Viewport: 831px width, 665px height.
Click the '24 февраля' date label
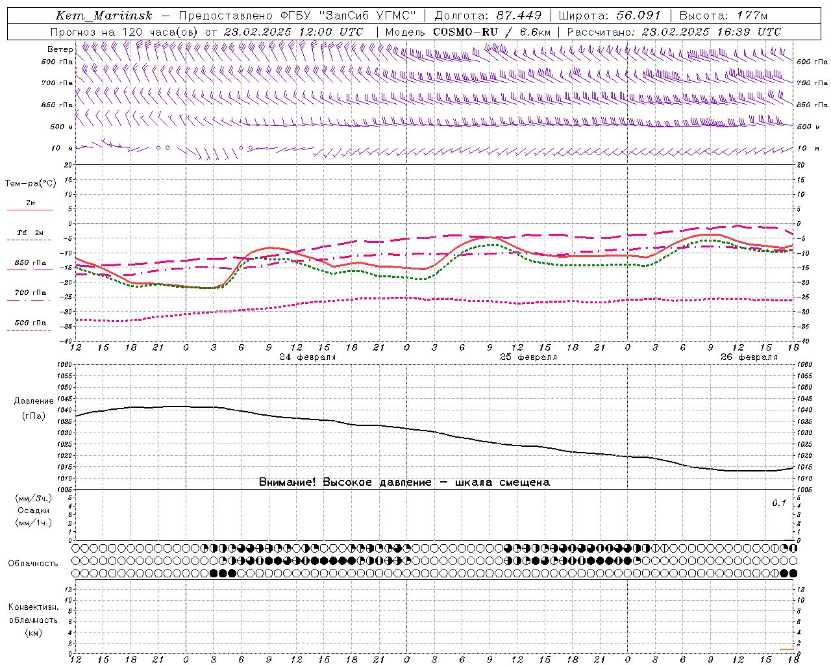(308, 357)
